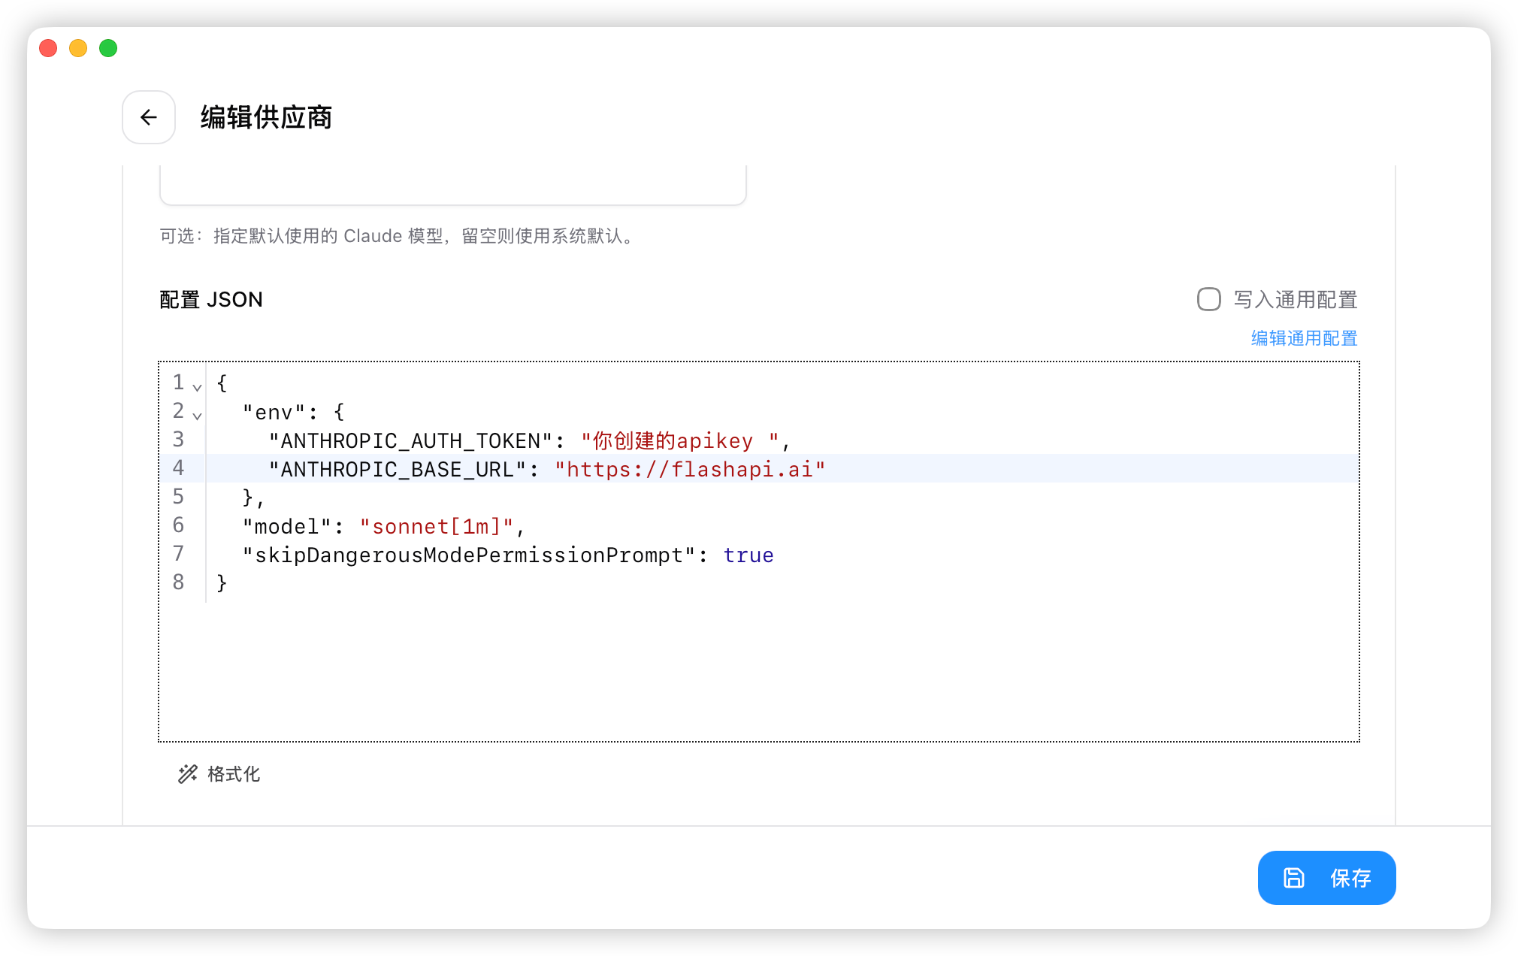Click the "env" key on line 2
Viewport: 1518px width, 956px height.
point(274,413)
